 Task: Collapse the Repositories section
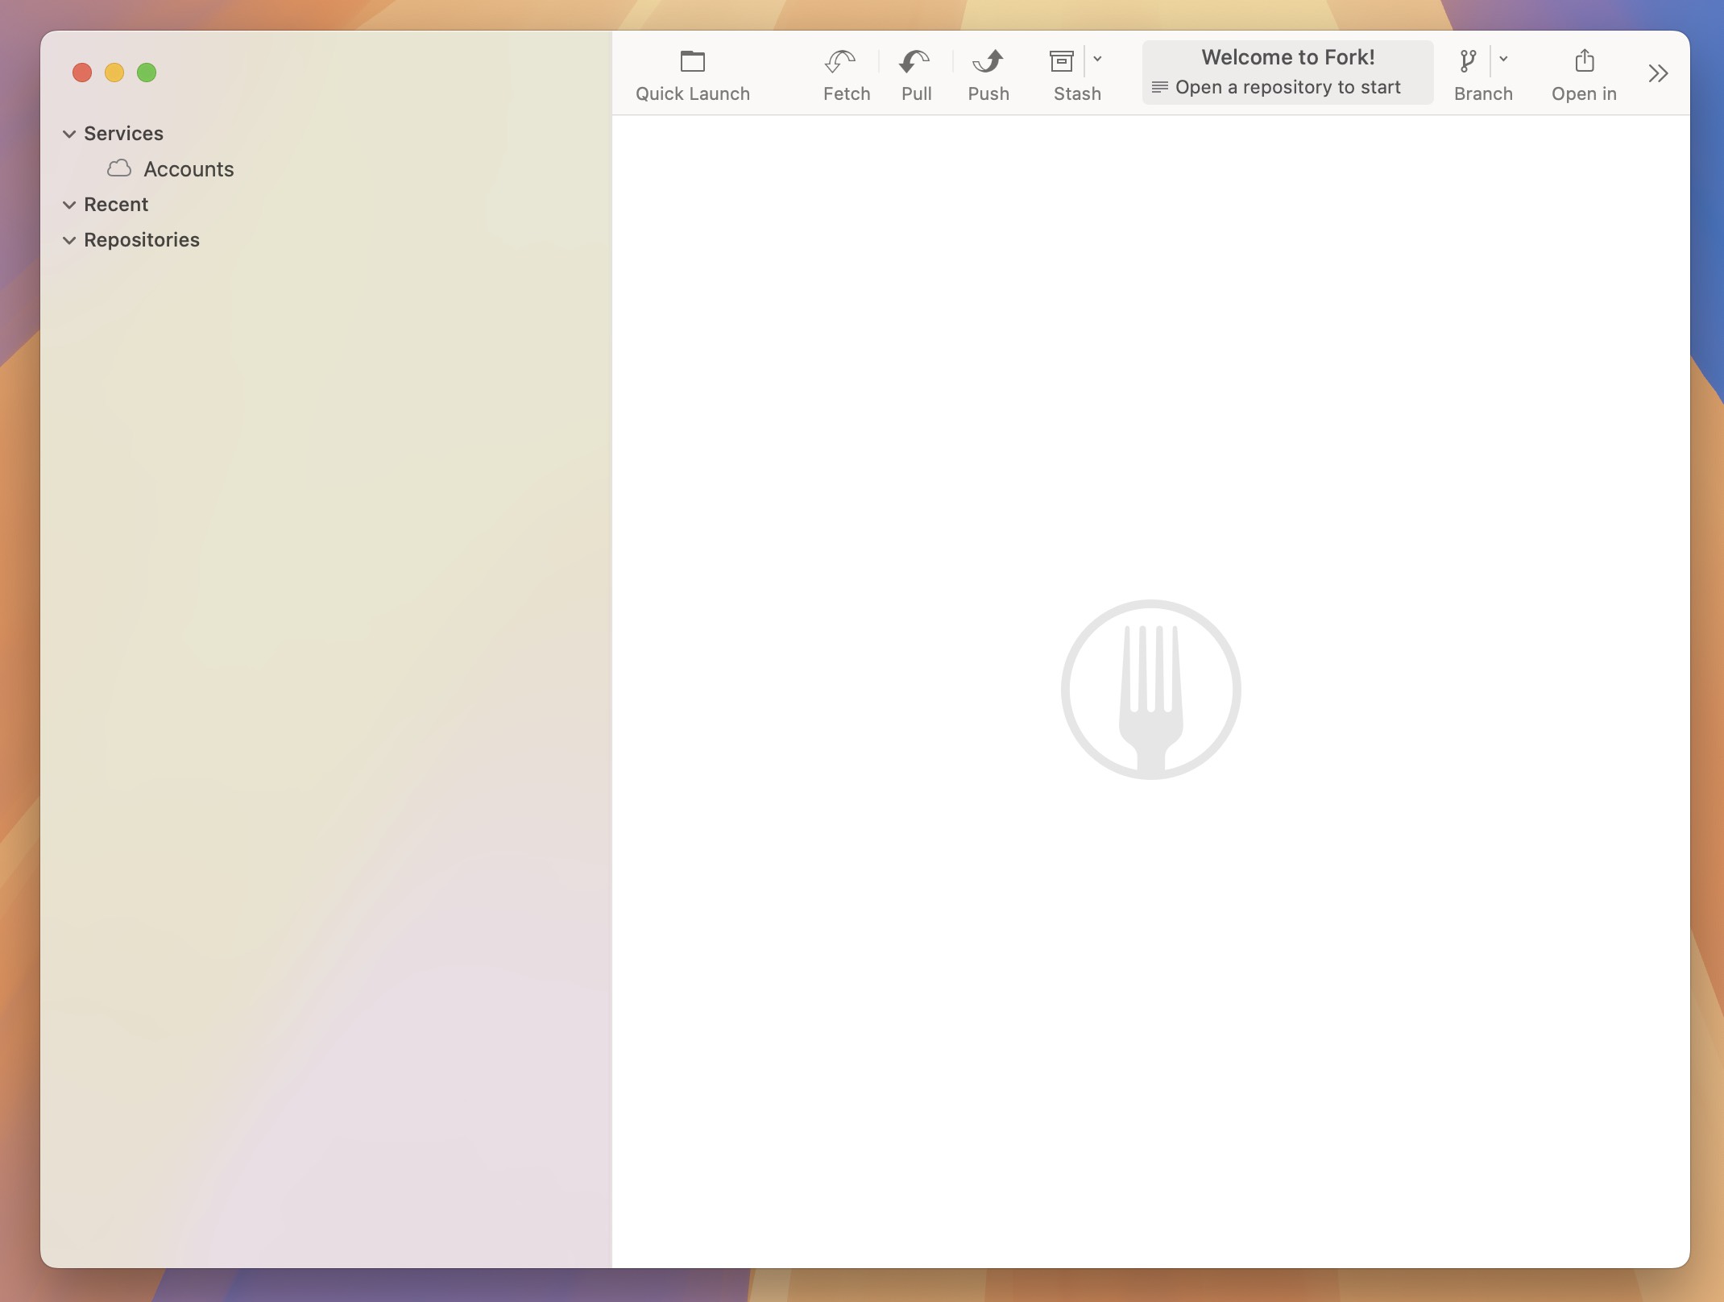[x=68, y=240]
